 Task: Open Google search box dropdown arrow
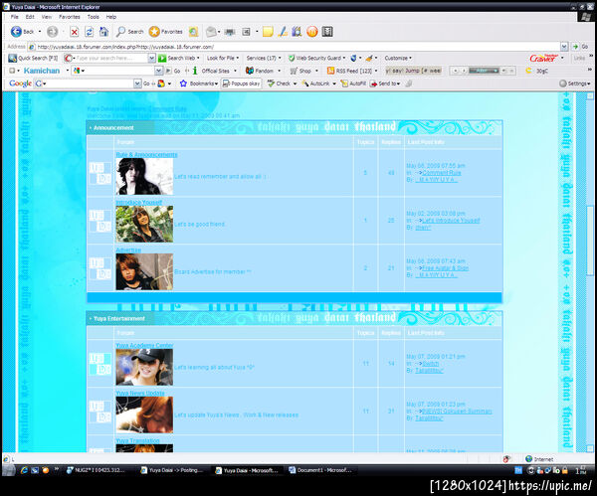[x=137, y=83]
